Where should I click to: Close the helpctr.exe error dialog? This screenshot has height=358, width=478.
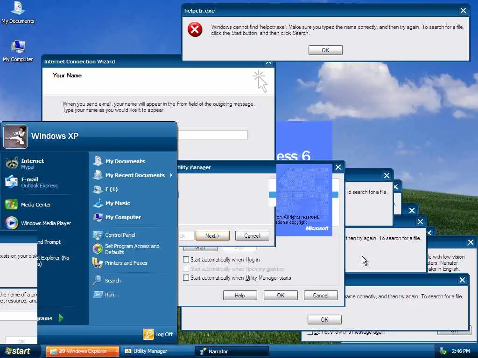(x=463, y=11)
